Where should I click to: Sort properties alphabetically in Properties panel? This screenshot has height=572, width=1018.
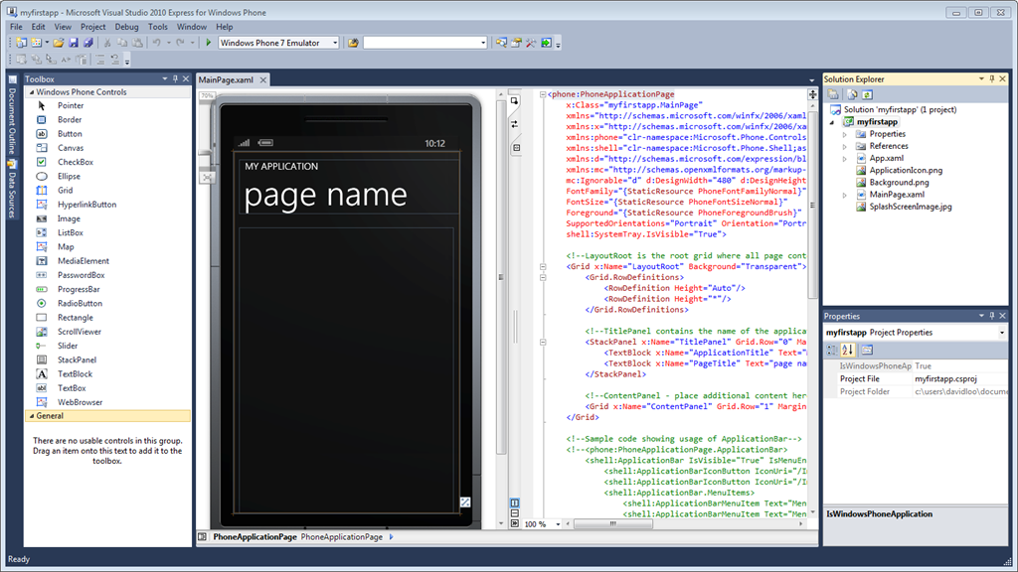tap(848, 350)
